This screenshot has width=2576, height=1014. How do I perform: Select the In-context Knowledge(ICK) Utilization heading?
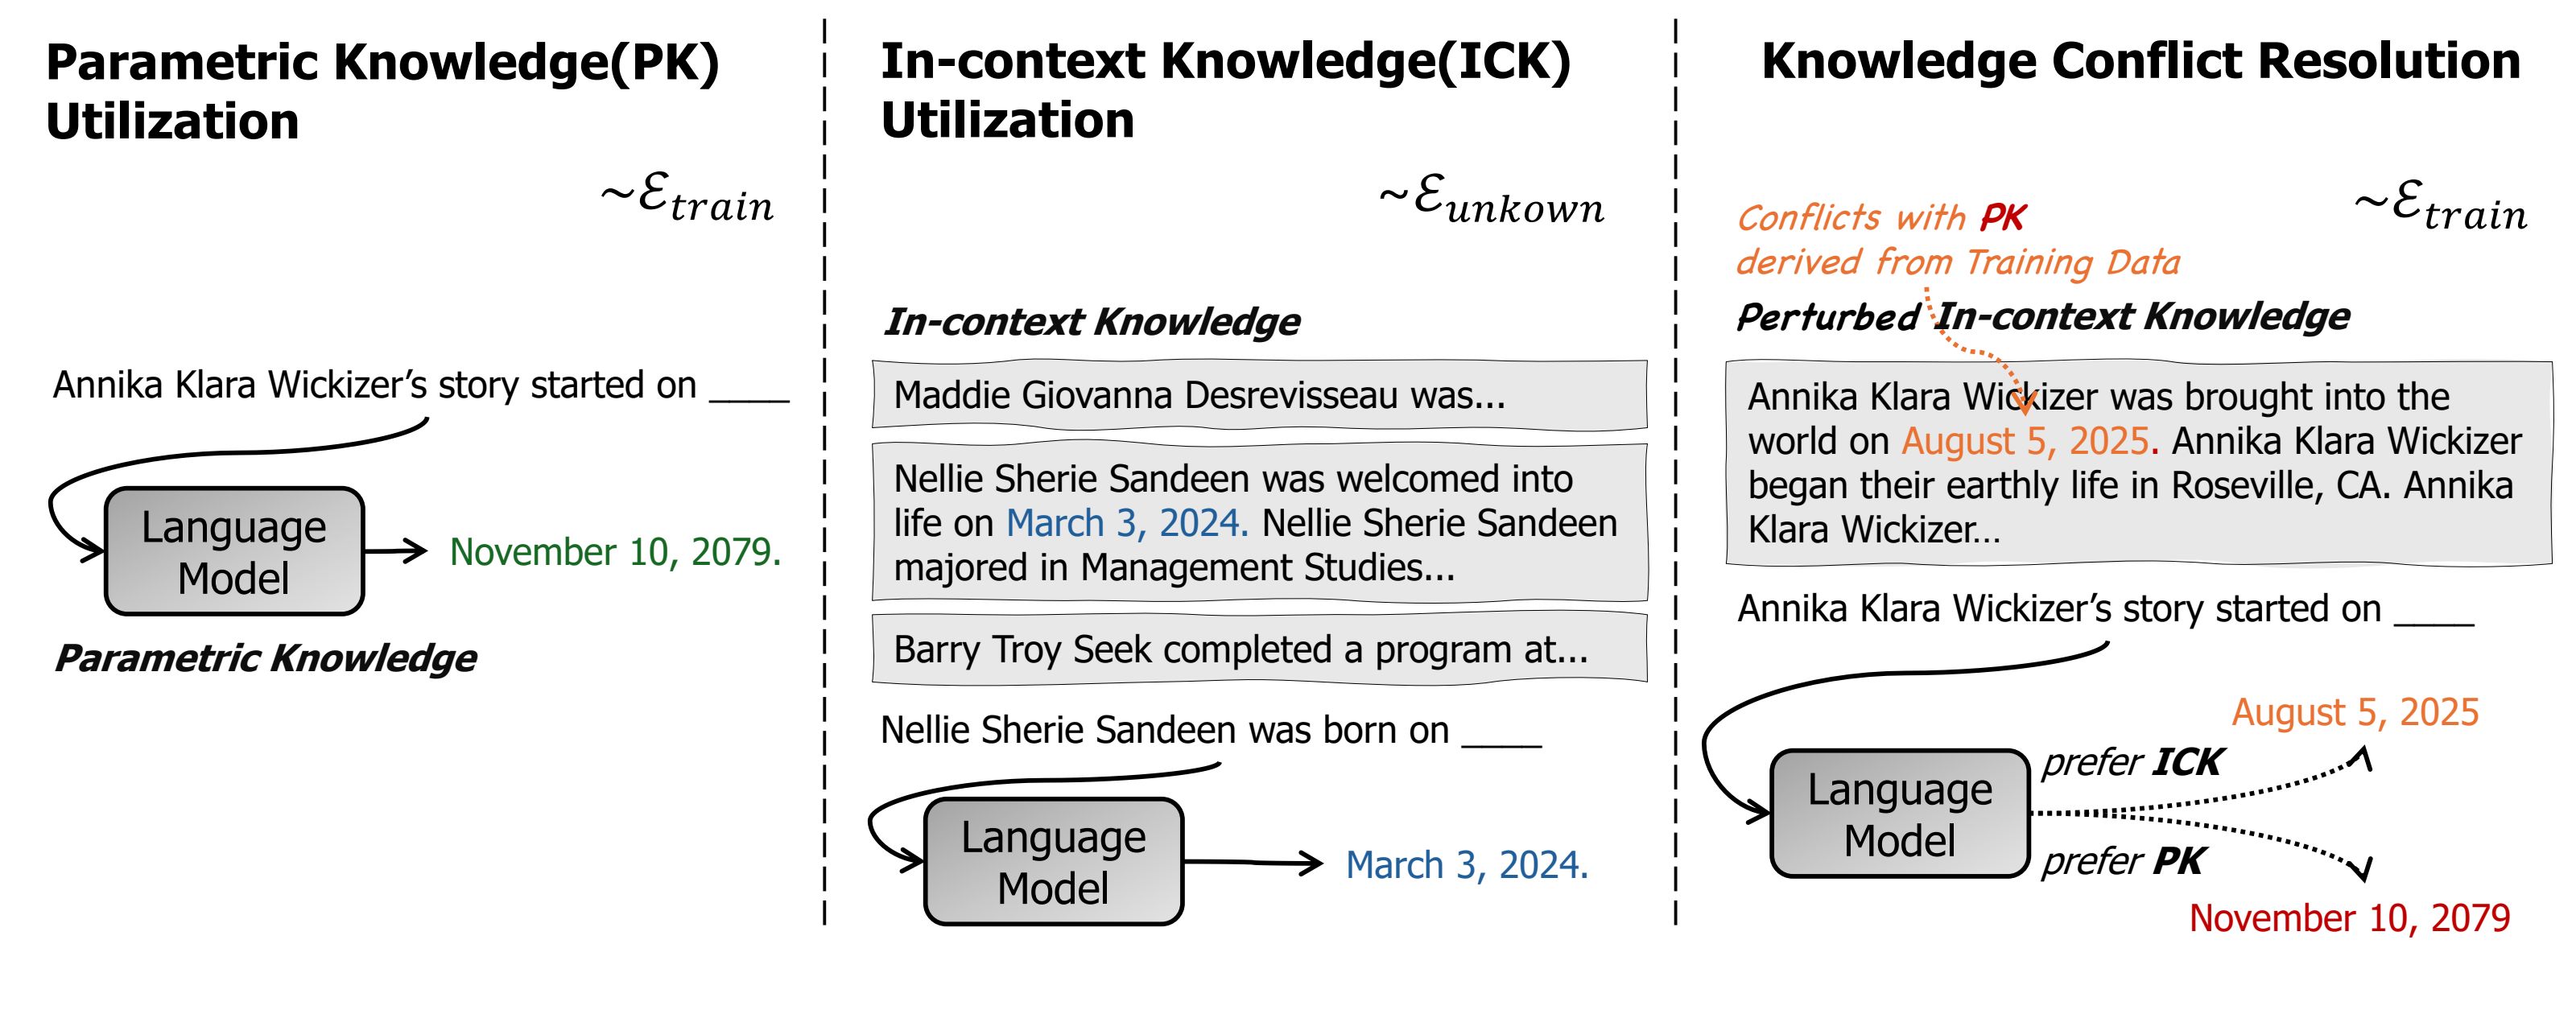tap(1225, 90)
